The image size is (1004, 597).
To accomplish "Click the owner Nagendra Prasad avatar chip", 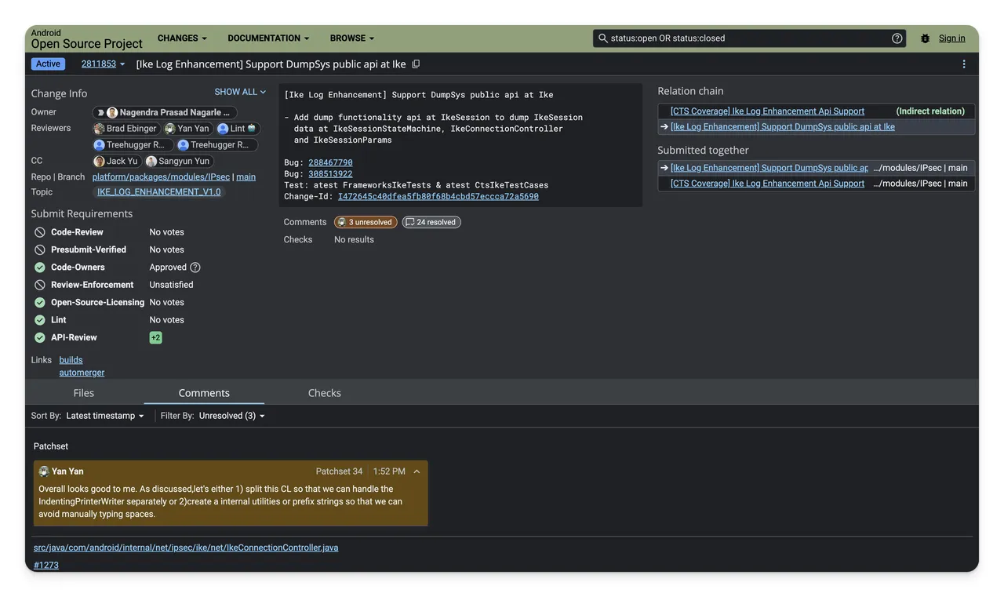I will [164, 112].
